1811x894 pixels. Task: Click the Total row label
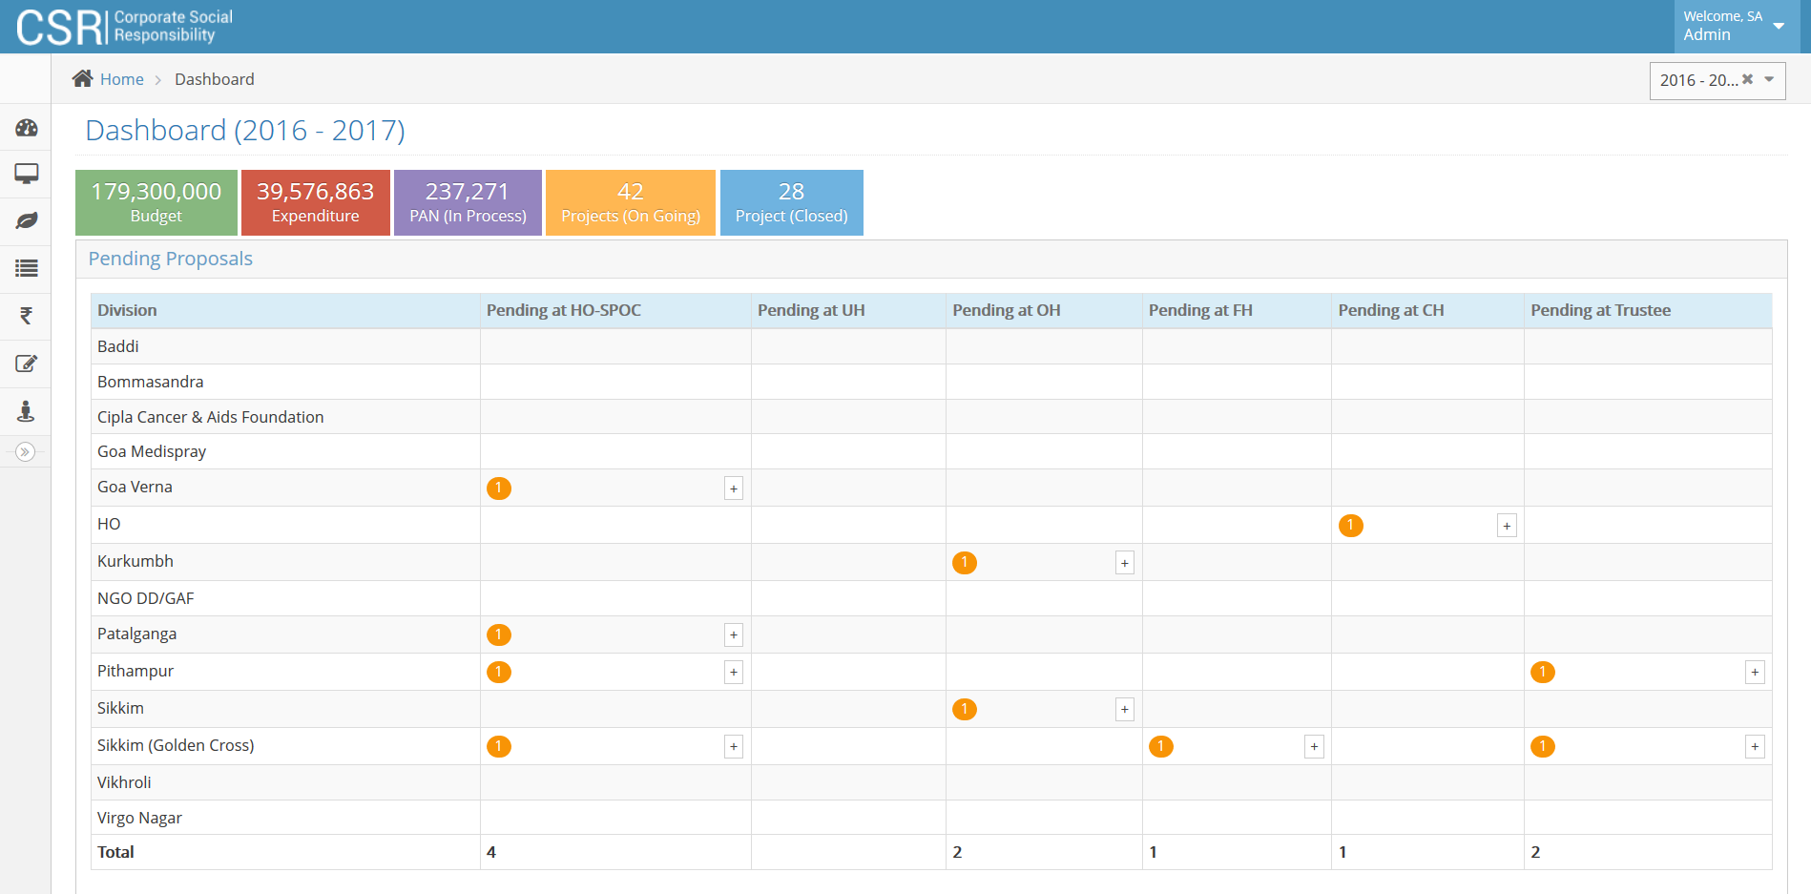pyautogui.click(x=115, y=852)
